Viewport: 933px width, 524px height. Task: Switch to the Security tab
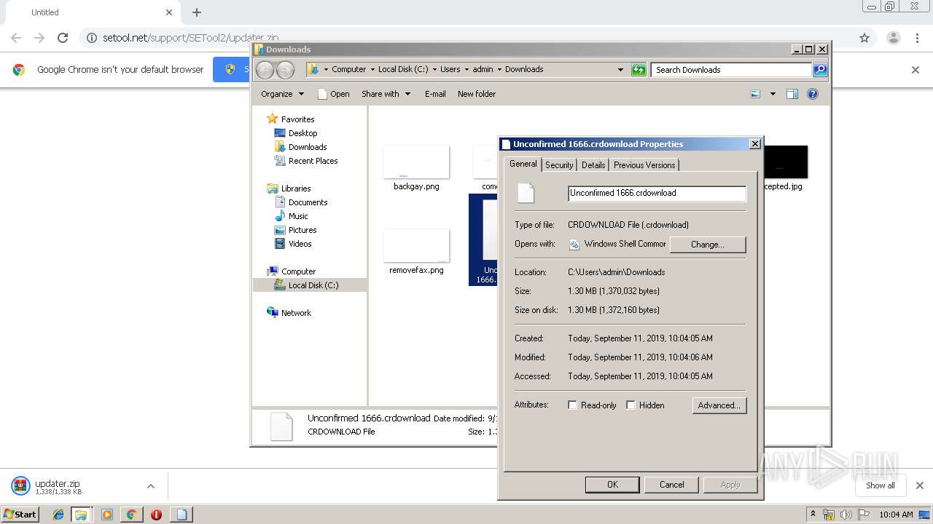[559, 165]
